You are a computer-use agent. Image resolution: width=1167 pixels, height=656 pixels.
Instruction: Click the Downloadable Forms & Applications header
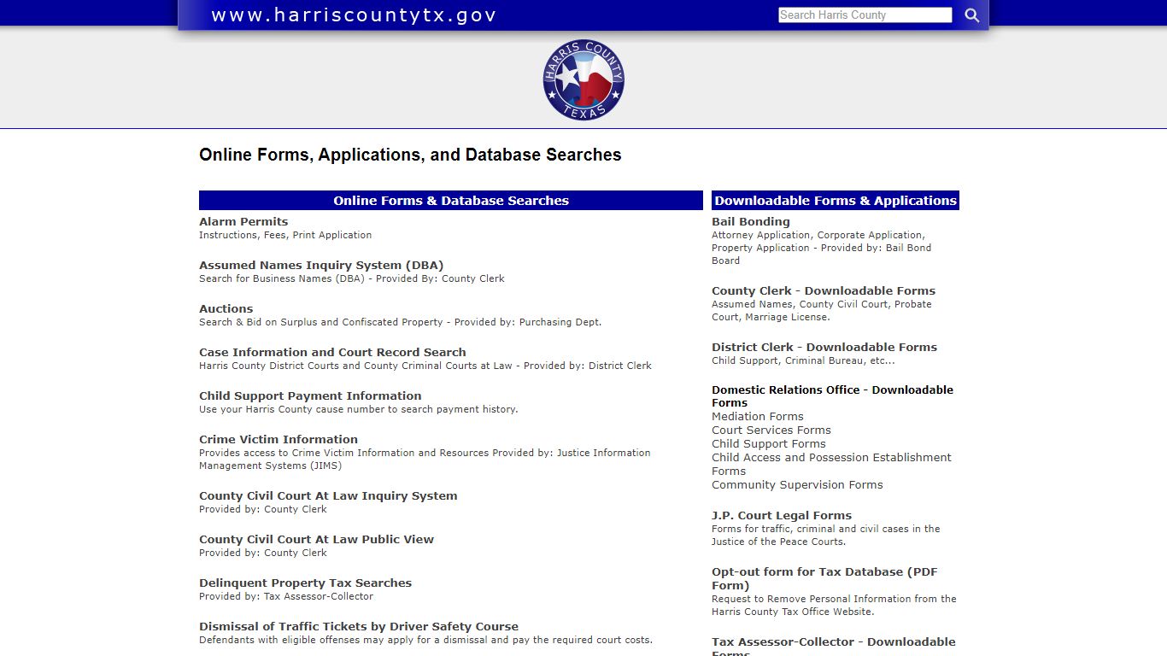point(836,200)
